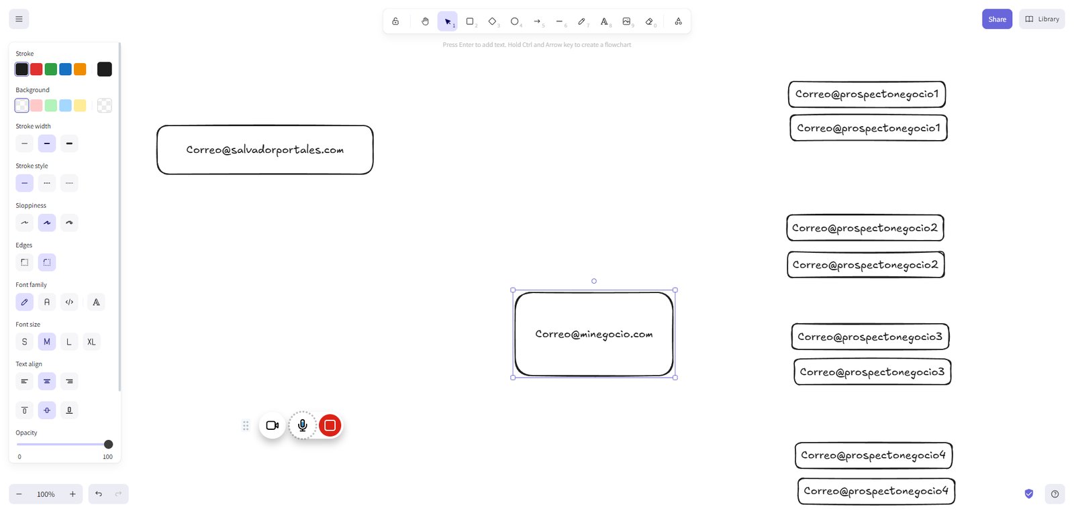Set font size to XL

tap(91, 342)
